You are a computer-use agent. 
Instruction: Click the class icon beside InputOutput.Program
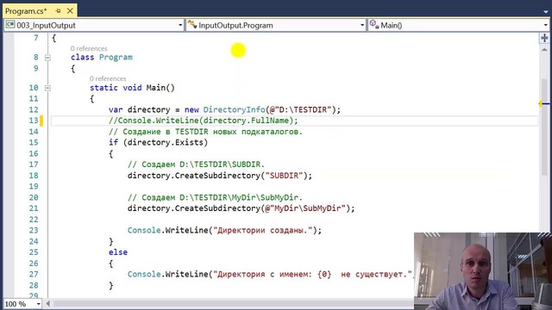(x=192, y=25)
